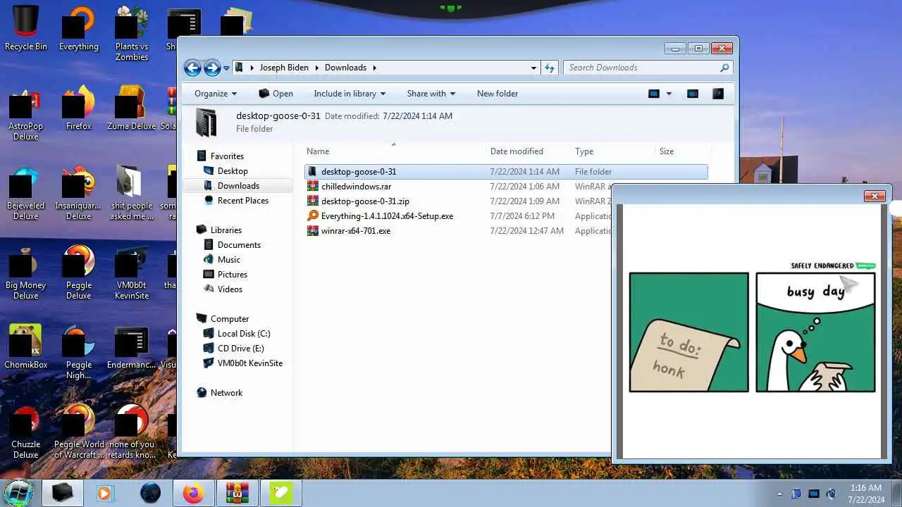Viewport: 902px width, 507px height.
Task: Open the Documents library
Action: pyautogui.click(x=239, y=245)
